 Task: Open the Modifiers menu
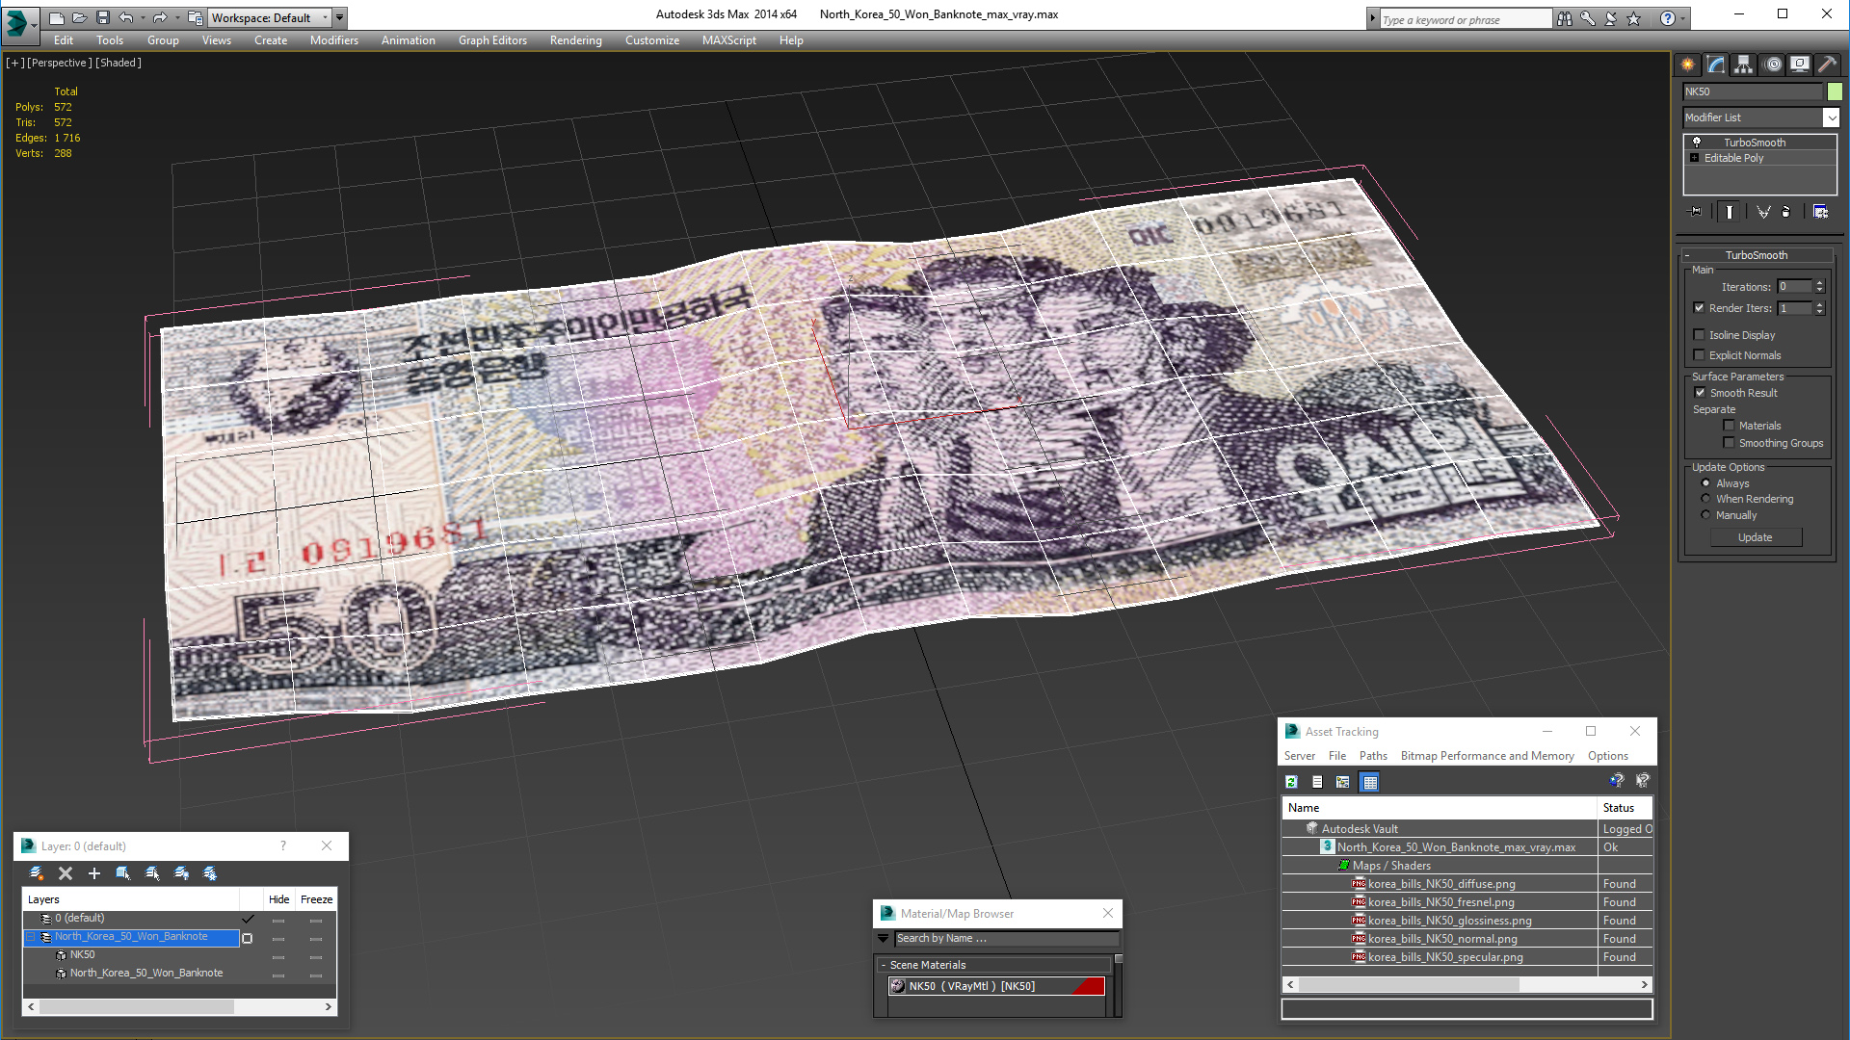point(333,40)
